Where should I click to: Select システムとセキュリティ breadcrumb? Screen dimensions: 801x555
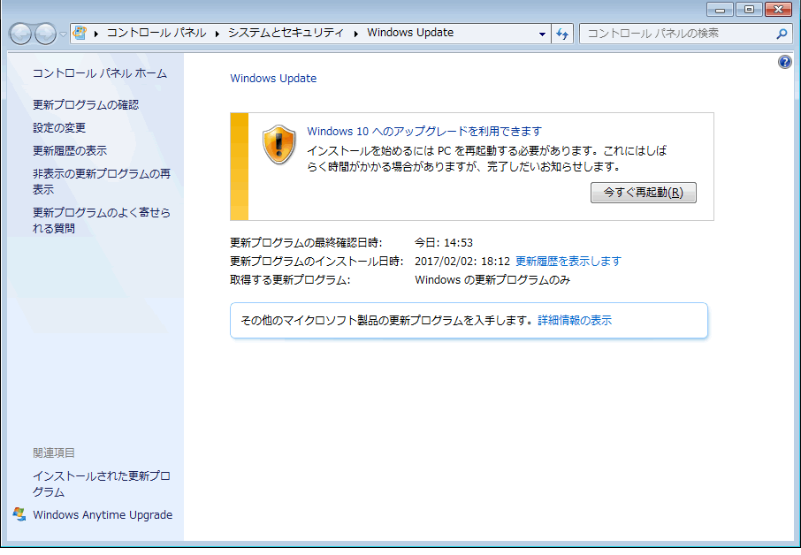click(x=286, y=34)
